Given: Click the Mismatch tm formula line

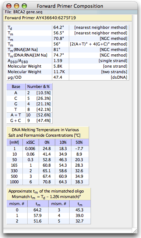Looking at the screenshot, I should pos(46,197).
